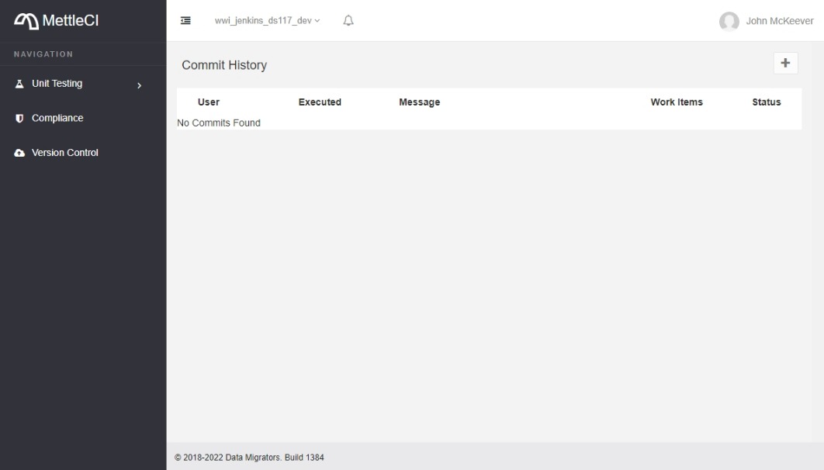Viewport: 824px width, 470px height.
Task: Click the No Commits Found message
Action: (x=219, y=123)
